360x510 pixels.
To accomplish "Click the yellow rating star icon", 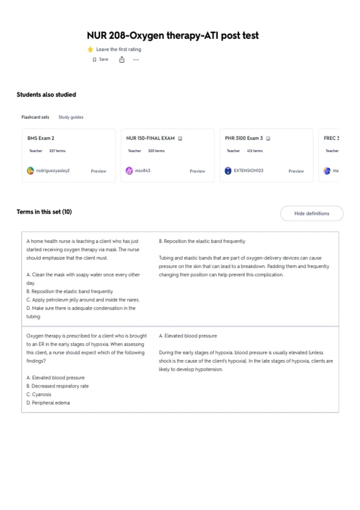I will (90, 49).
